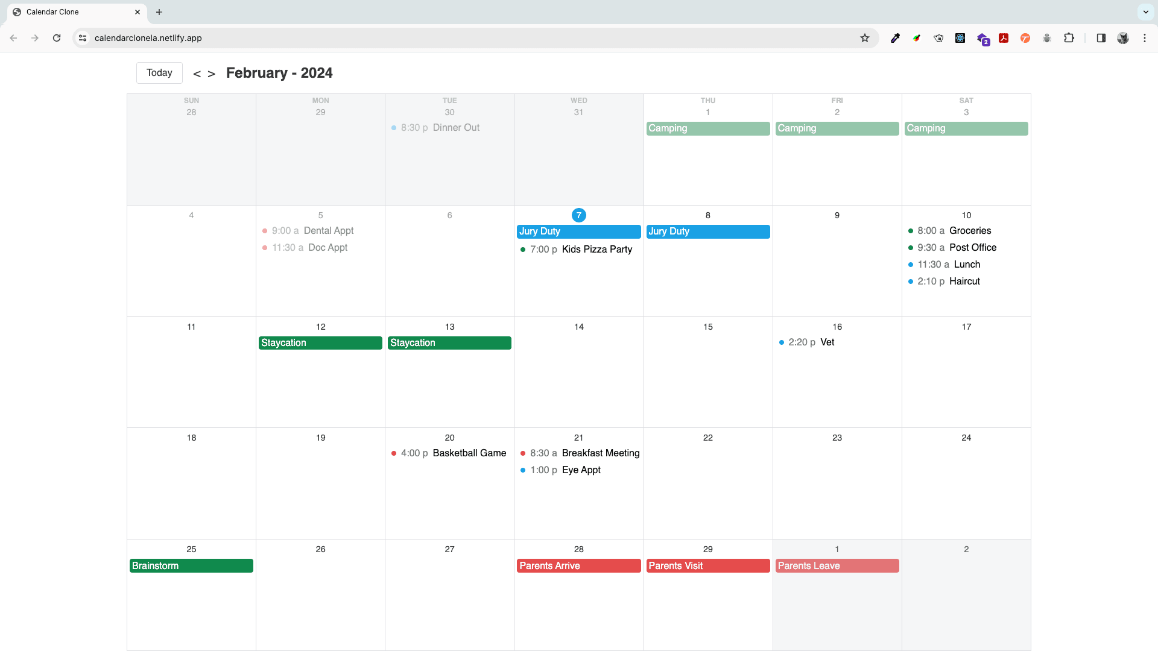This screenshot has height=651, width=1158.
Task: Toggle the browser side panel icon
Action: [x=1101, y=38]
